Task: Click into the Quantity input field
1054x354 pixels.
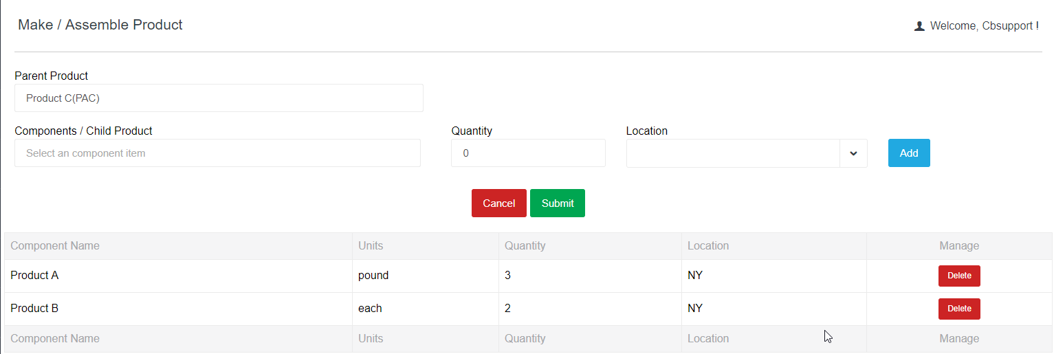Action: pos(528,153)
